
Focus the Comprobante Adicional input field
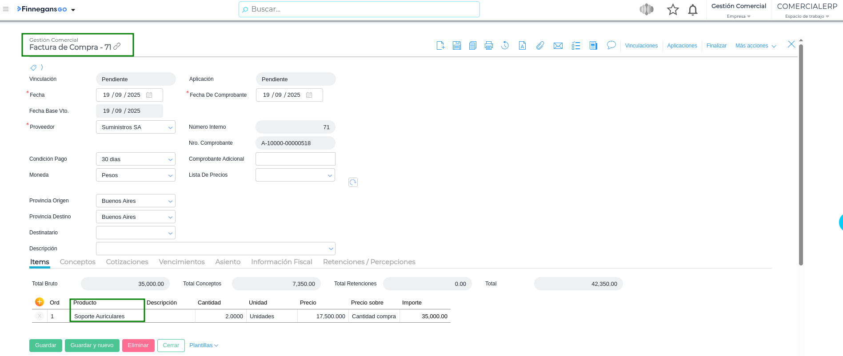click(x=295, y=159)
